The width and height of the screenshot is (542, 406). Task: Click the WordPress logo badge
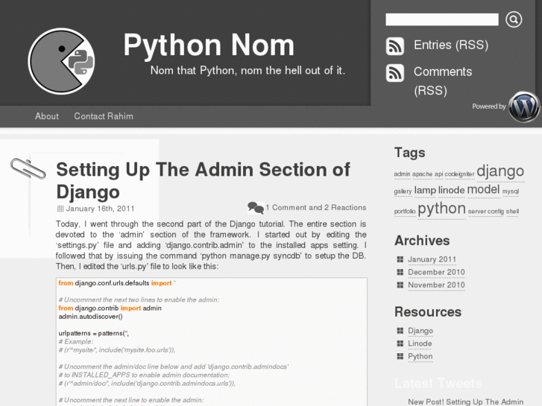[524, 107]
